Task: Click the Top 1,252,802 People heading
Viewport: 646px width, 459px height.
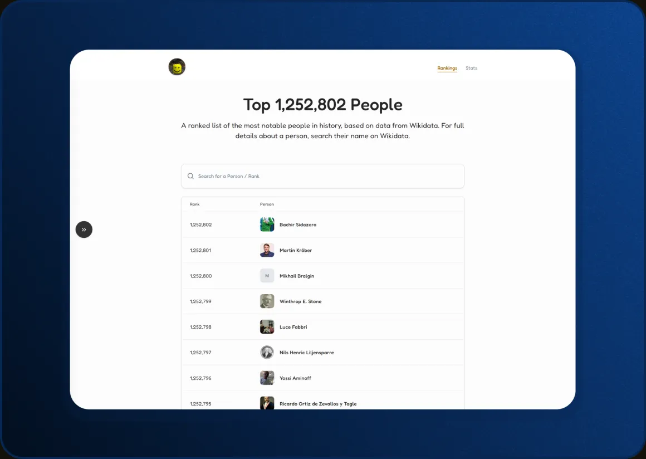Action: 322,105
